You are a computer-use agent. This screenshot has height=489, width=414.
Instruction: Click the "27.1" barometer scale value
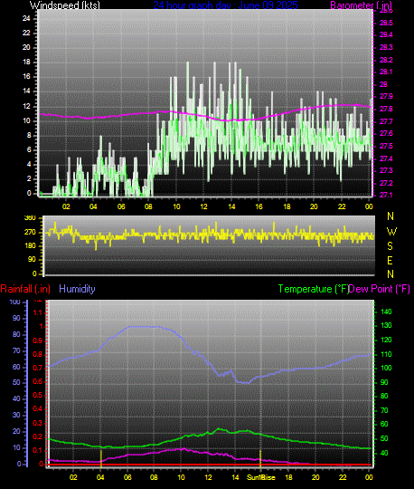point(386,195)
